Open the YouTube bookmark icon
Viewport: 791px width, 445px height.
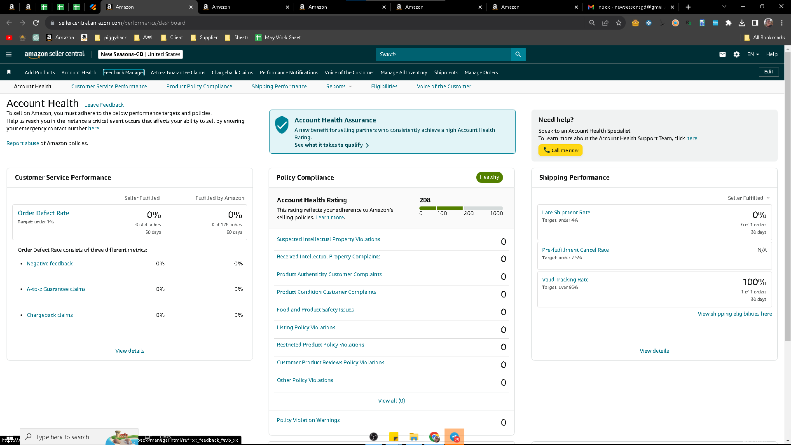pyautogui.click(x=9, y=37)
